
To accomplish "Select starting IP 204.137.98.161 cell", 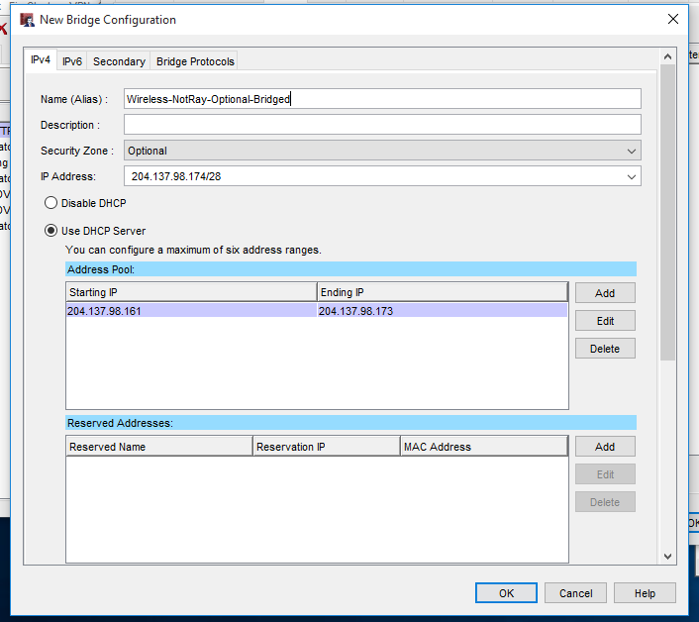I will click(x=191, y=311).
